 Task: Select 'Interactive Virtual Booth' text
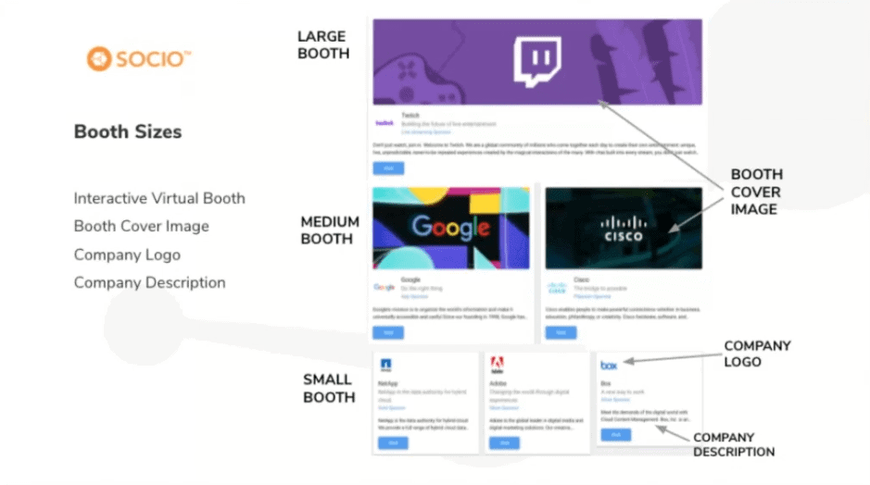coord(159,198)
